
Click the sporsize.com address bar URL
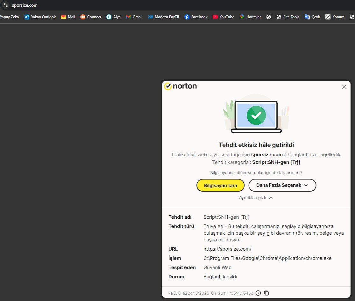pyautogui.click(x=25, y=5)
